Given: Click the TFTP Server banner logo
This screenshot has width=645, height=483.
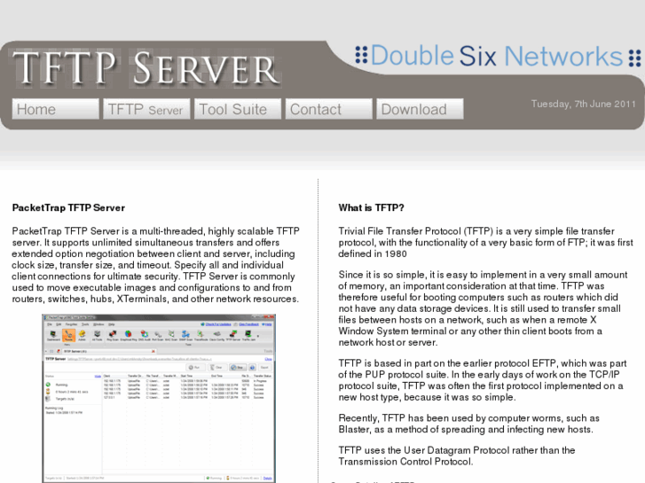Looking at the screenshot, I should 147,68.
